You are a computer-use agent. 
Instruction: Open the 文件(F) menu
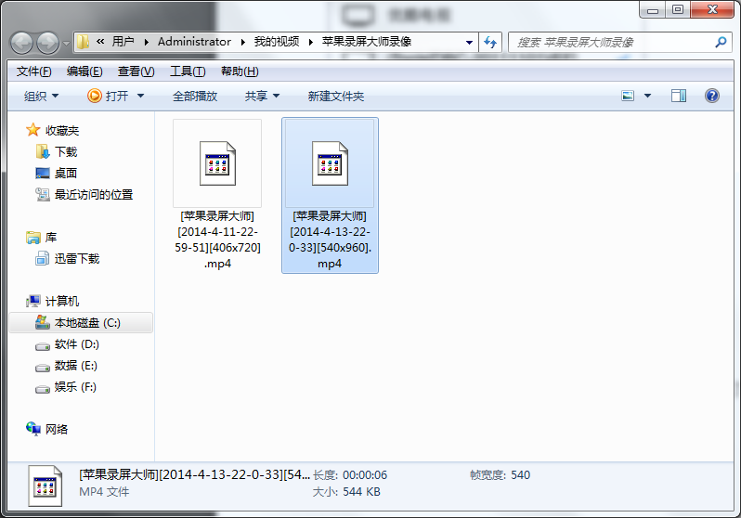coord(33,71)
